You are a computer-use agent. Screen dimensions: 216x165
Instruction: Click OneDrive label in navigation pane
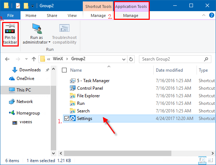click(x=25, y=79)
